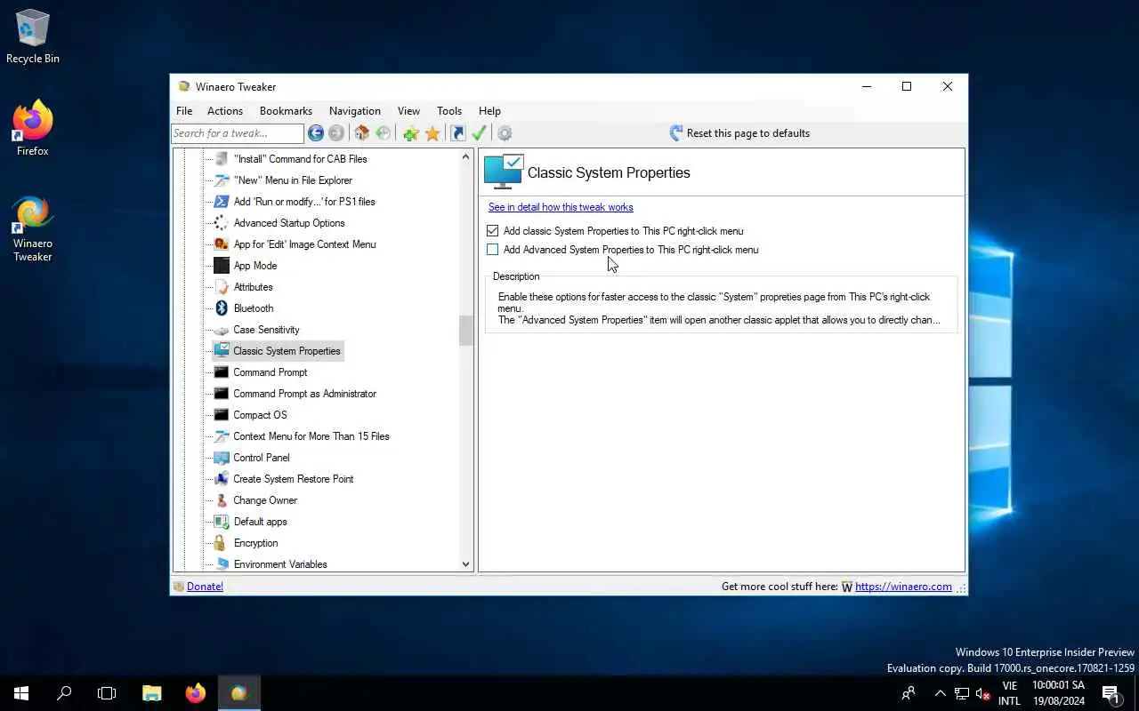
Task: Click the icon beside Home in toolbar
Action: click(384, 133)
